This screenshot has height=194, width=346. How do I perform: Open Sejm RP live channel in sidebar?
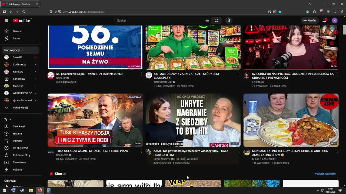[21, 57]
